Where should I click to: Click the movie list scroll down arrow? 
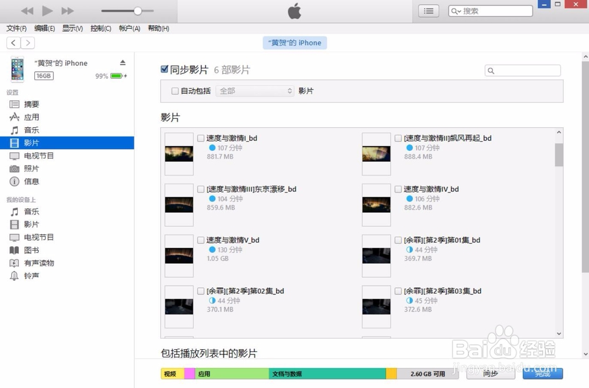[x=559, y=333]
